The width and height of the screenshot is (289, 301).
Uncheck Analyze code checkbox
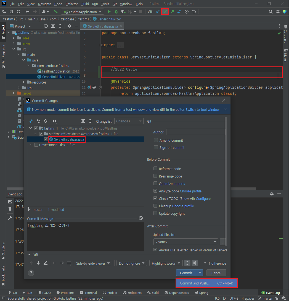(x=155, y=191)
